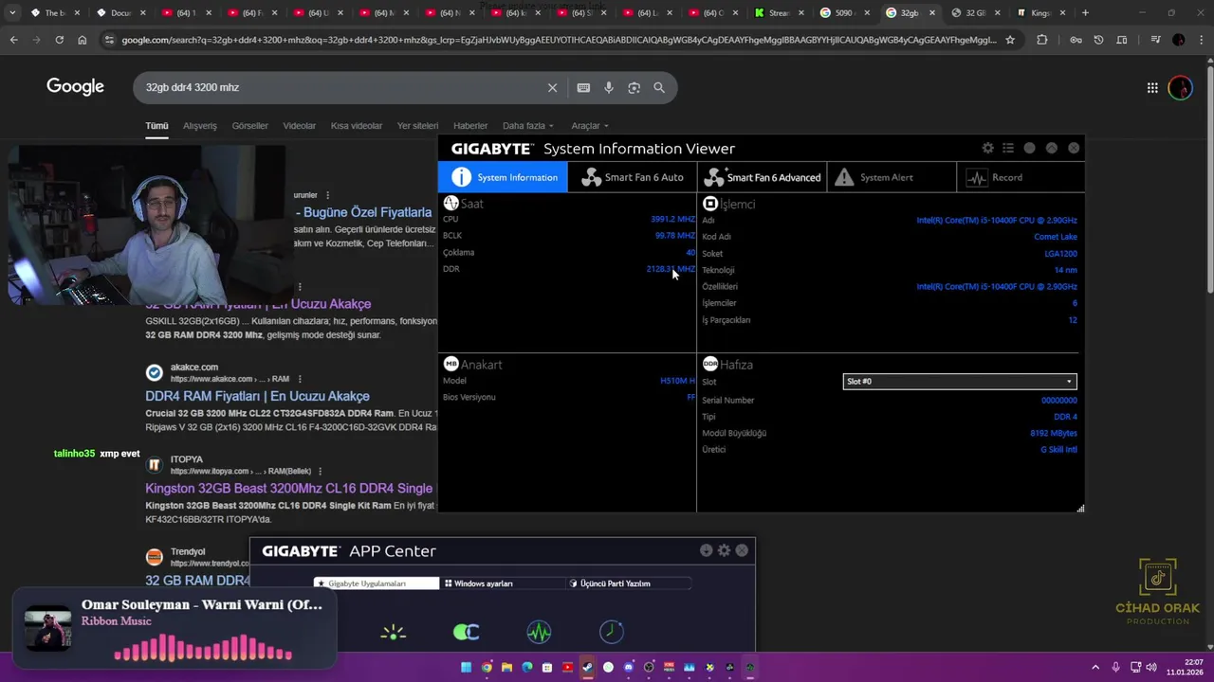Open more options for the ITOPYA result
This screenshot has width=1214, height=682.
320,471
